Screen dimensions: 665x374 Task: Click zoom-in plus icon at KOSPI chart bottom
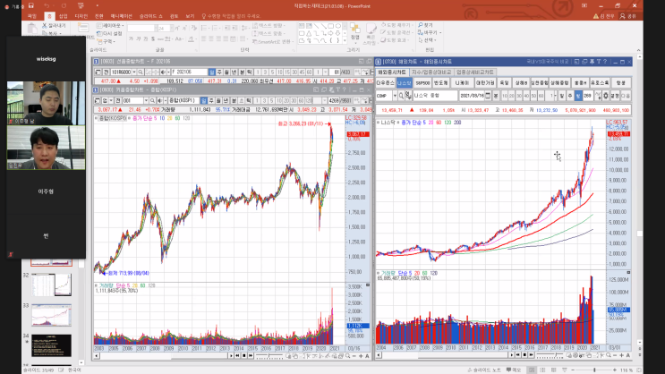tap(361, 356)
